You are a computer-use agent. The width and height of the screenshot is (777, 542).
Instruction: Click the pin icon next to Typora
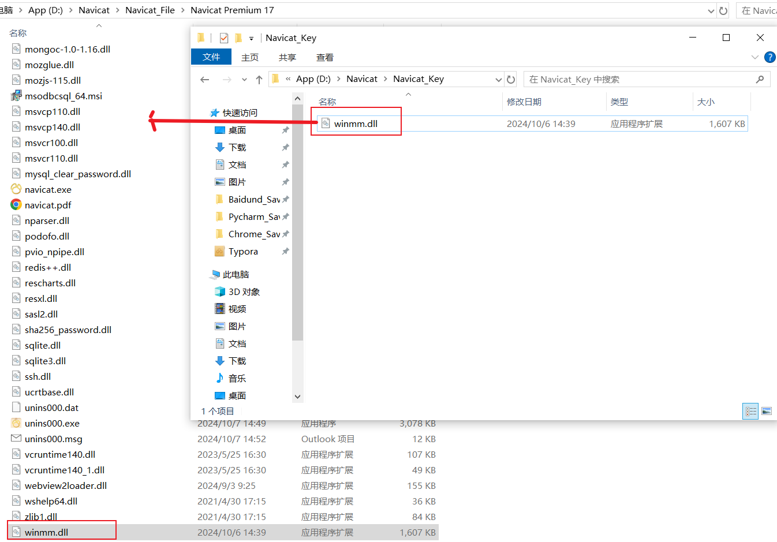pyautogui.click(x=285, y=251)
